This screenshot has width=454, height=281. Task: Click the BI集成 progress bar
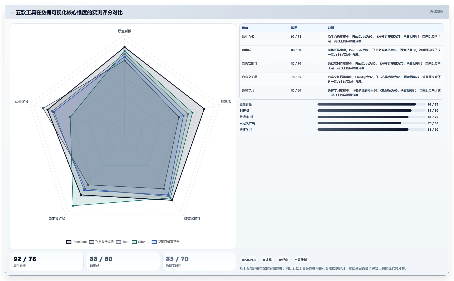pyautogui.click(x=371, y=111)
